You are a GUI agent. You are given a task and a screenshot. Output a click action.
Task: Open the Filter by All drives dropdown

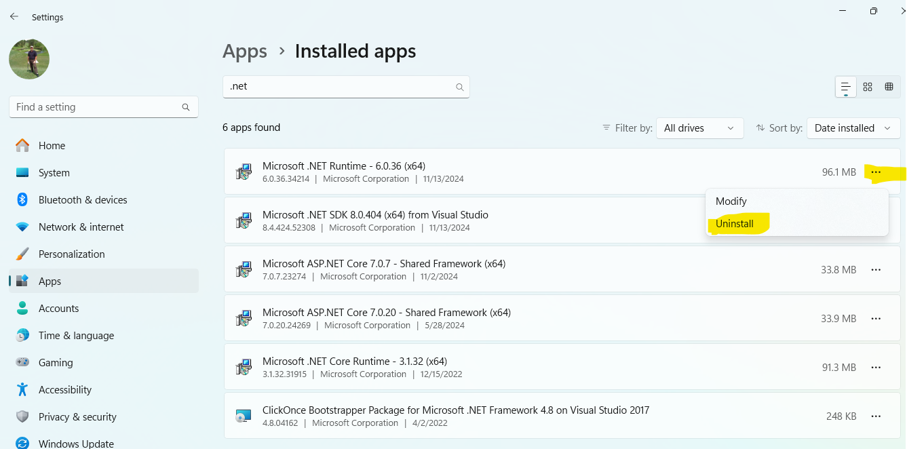pos(699,128)
